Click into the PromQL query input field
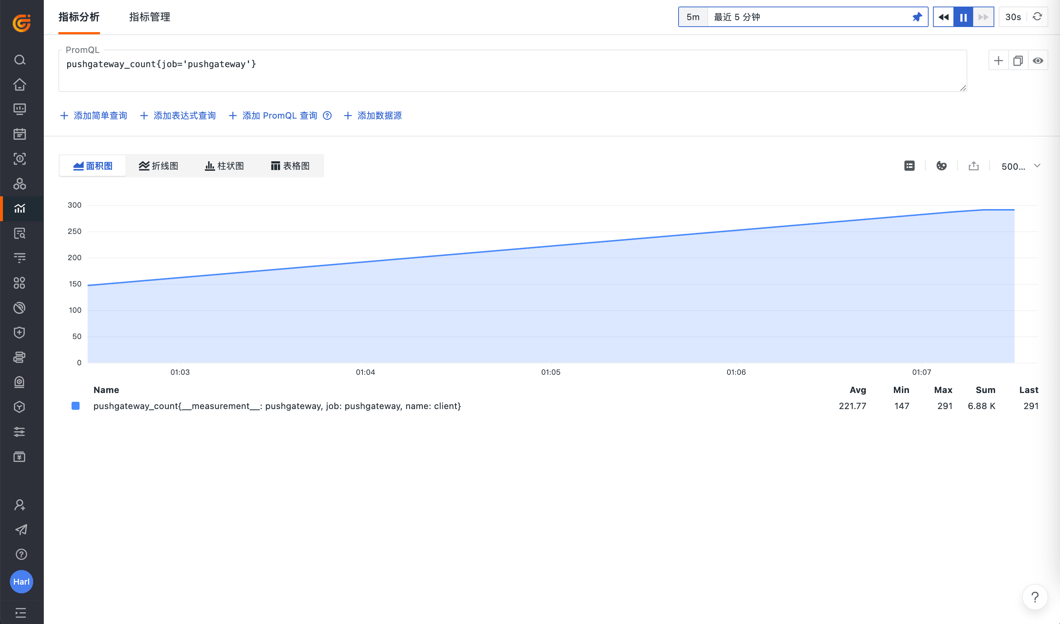 505,74
